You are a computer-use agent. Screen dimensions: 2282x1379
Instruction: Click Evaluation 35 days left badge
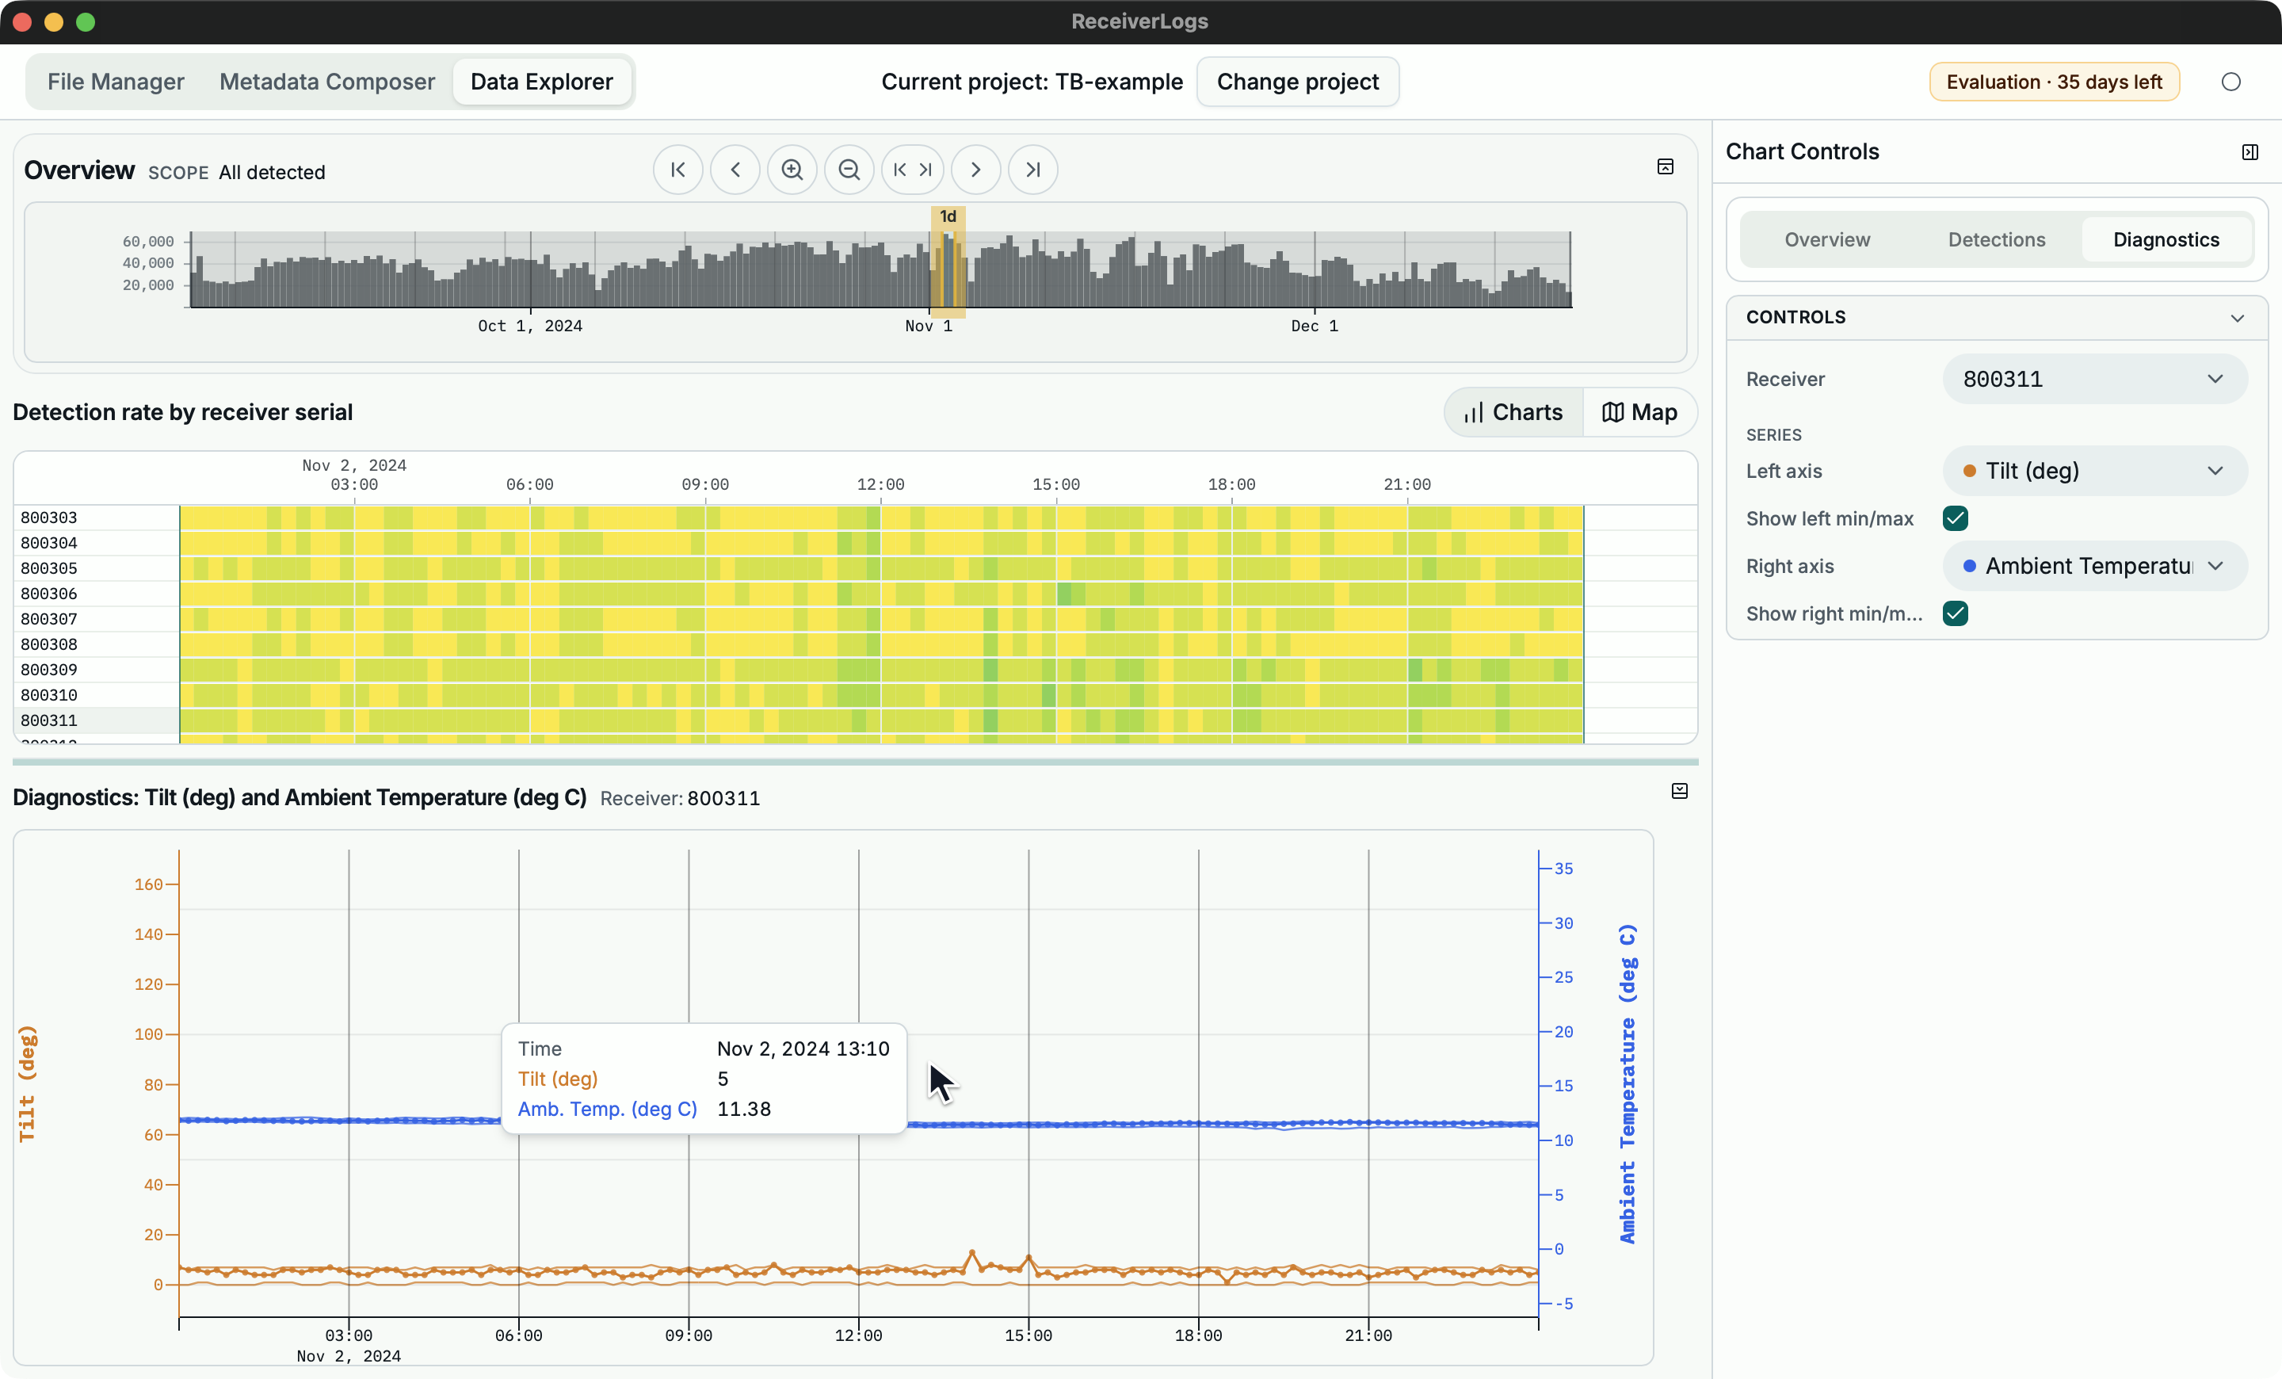coord(2053,82)
